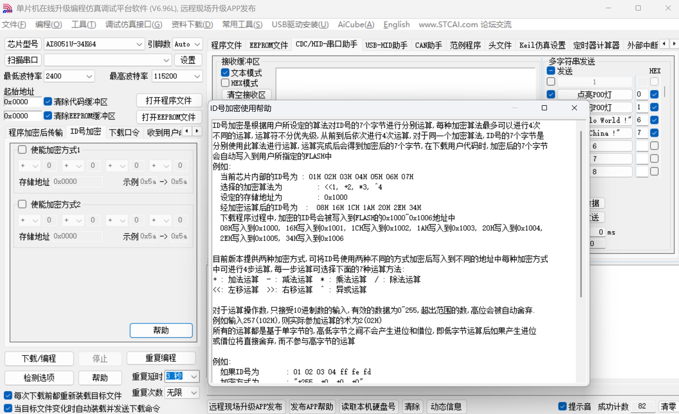
Task: Click the 下载/编程 button
Action: point(39,358)
